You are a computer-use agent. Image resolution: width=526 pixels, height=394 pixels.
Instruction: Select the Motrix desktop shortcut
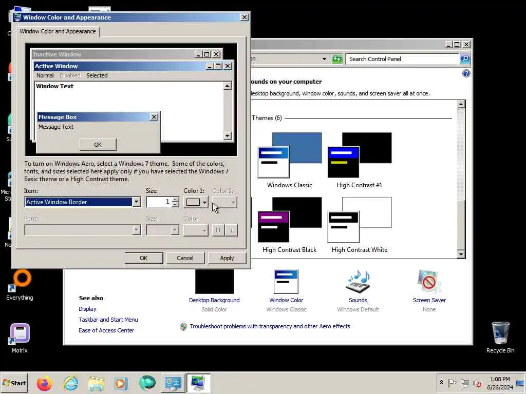(x=20, y=338)
